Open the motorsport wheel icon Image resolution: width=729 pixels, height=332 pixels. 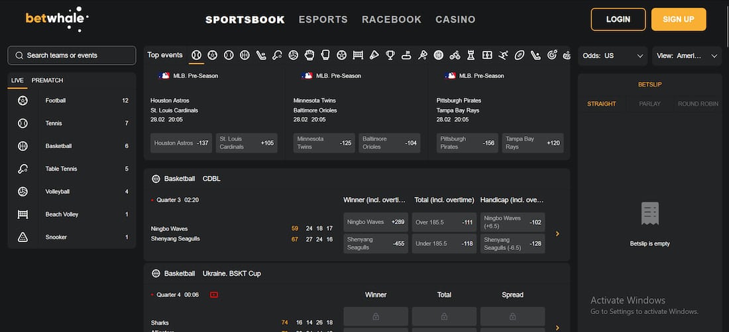click(x=439, y=55)
